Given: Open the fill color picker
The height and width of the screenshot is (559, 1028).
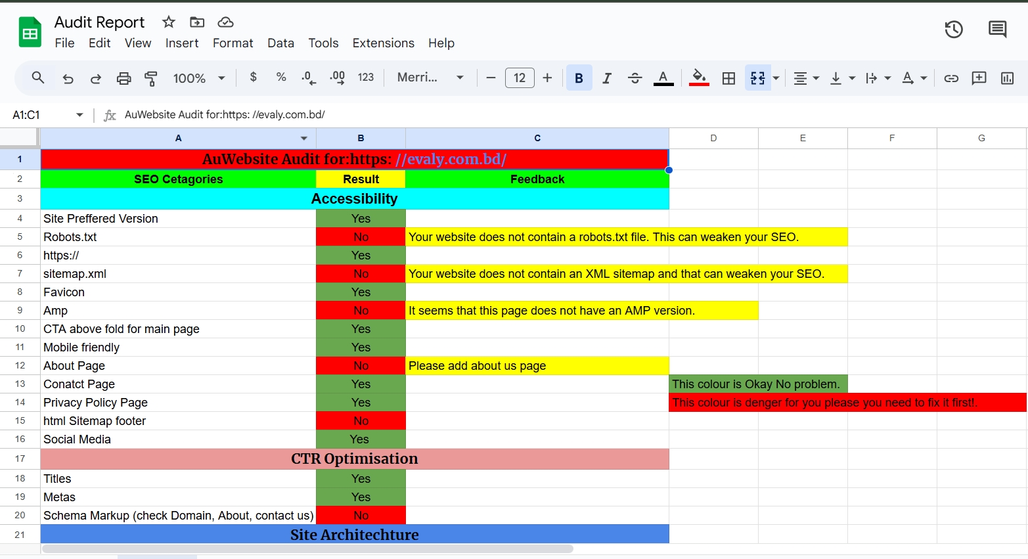Looking at the screenshot, I should 699,78.
